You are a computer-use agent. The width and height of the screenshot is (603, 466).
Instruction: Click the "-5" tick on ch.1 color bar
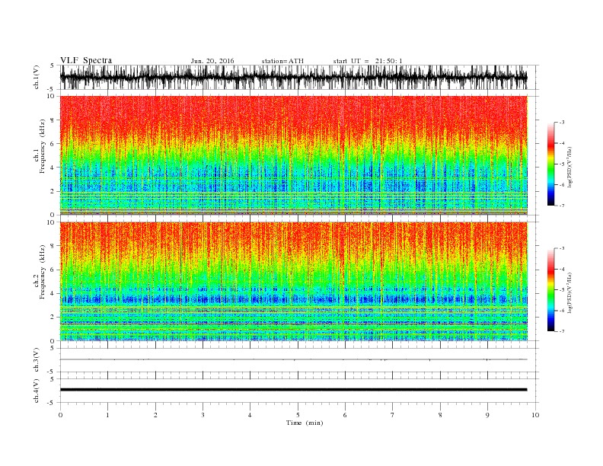[x=561, y=164]
